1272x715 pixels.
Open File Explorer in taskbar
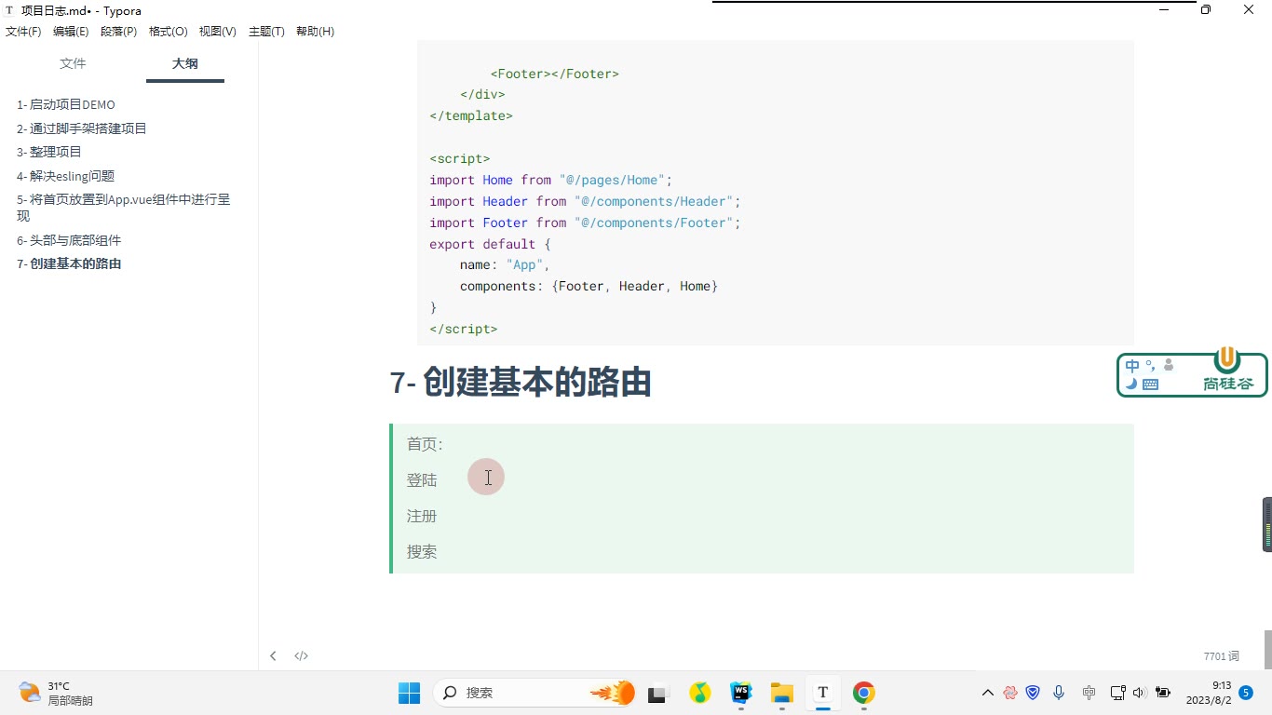(781, 693)
